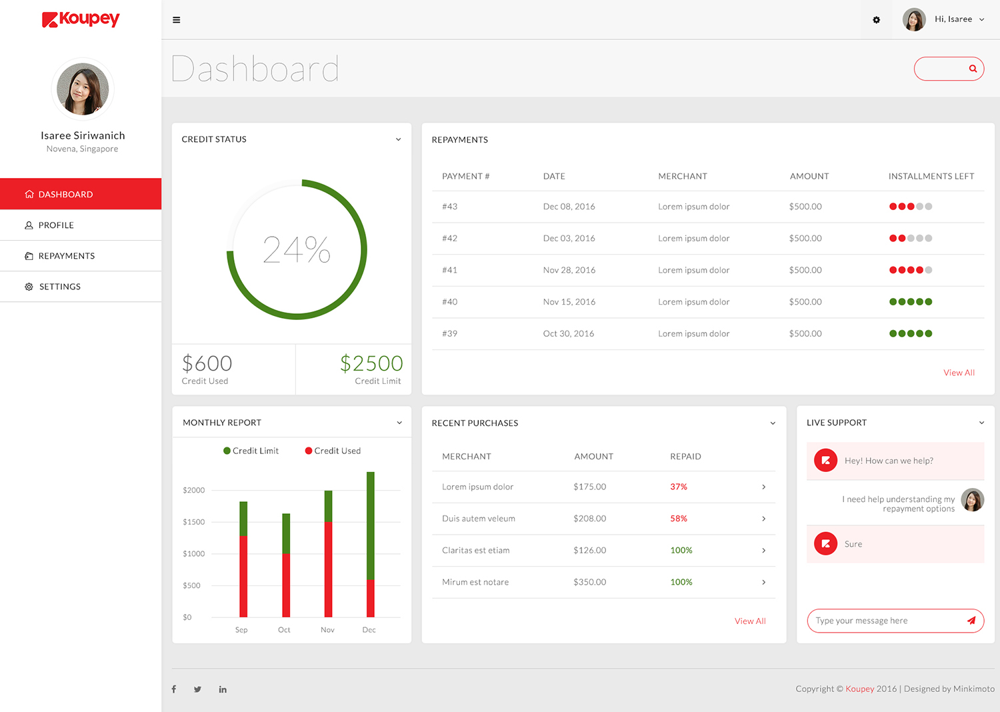
Task: Open the Repayments menu item
Action: click(81, 256)
